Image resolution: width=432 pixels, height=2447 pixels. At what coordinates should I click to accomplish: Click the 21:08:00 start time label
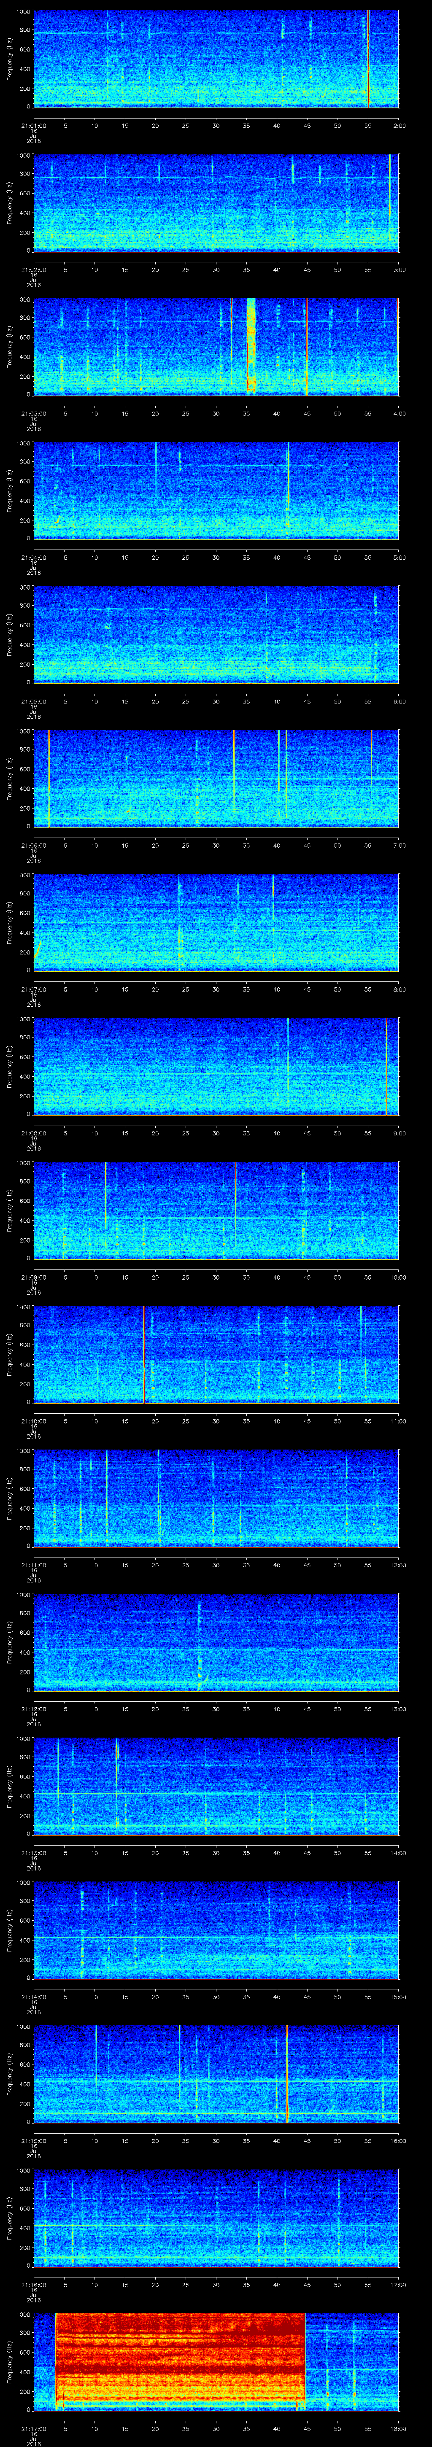pyautogui.click(x=33, y=1133)
